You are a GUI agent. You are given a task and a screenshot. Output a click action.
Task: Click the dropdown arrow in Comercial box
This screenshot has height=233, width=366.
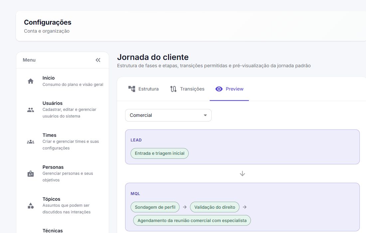tap(205, 115)
